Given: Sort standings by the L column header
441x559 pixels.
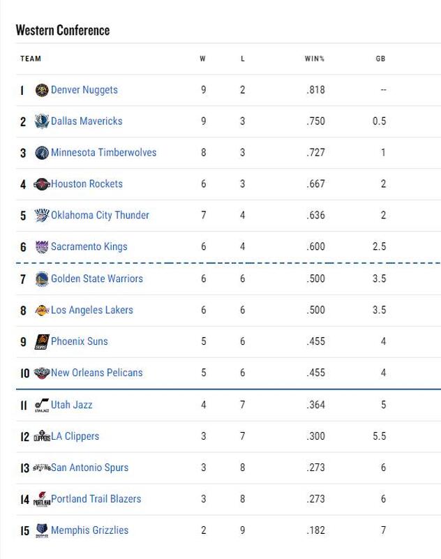Looking at the screenshot, I should (x=243, y=59).
